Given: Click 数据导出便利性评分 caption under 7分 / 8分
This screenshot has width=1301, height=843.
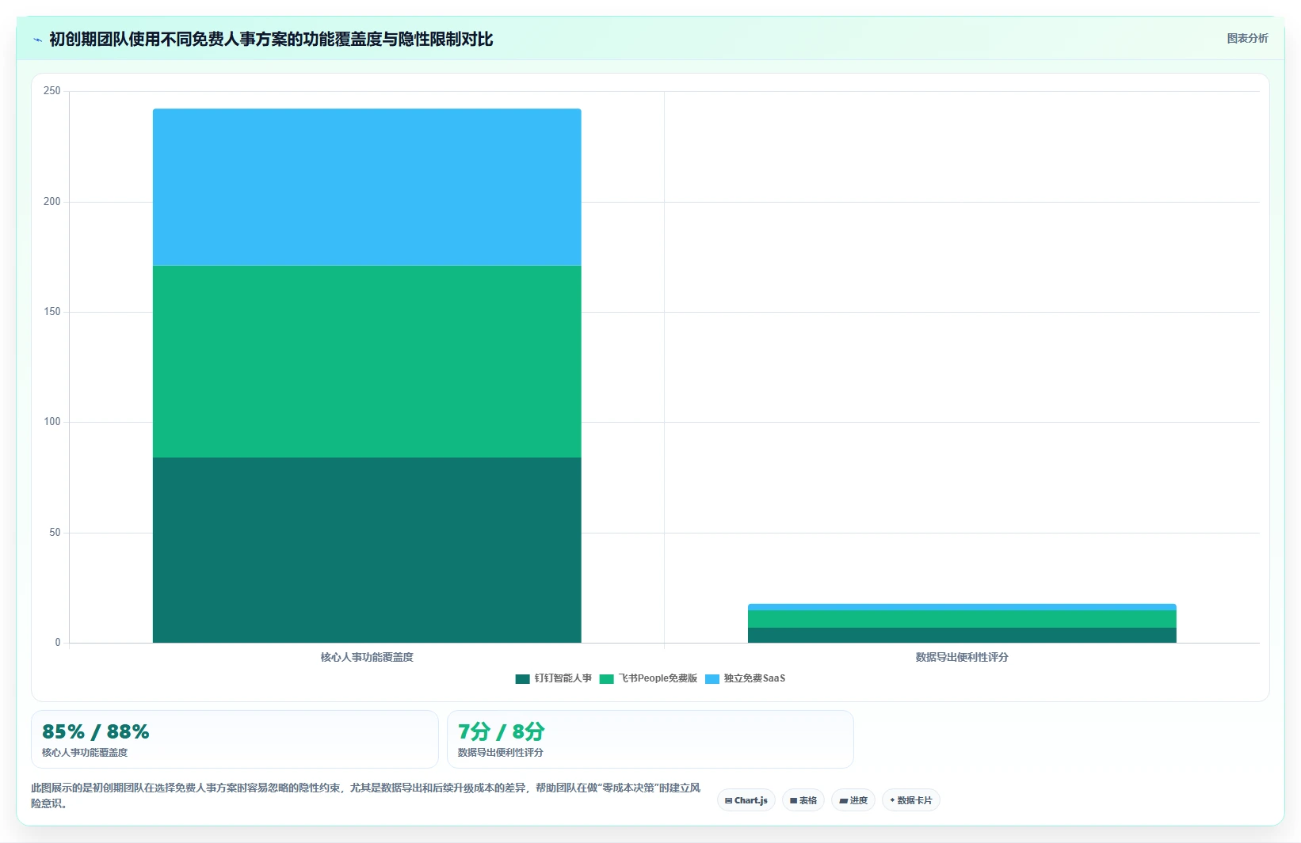Looking at the screenshot, I should click(x=501, y=753).
